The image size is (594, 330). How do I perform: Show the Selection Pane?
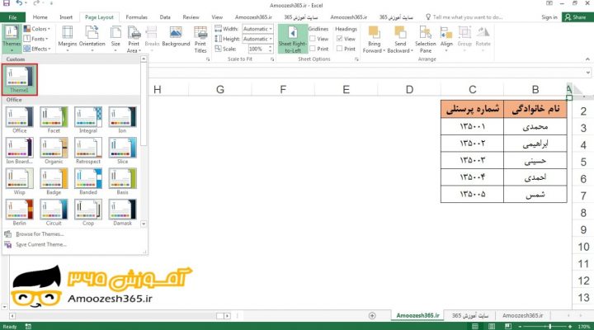(x=426, y=39)
